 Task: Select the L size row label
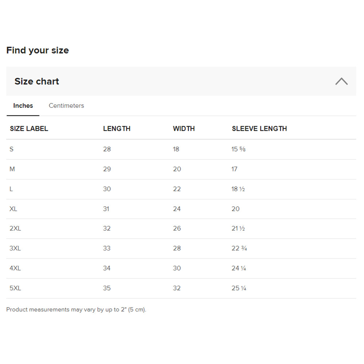11,189
